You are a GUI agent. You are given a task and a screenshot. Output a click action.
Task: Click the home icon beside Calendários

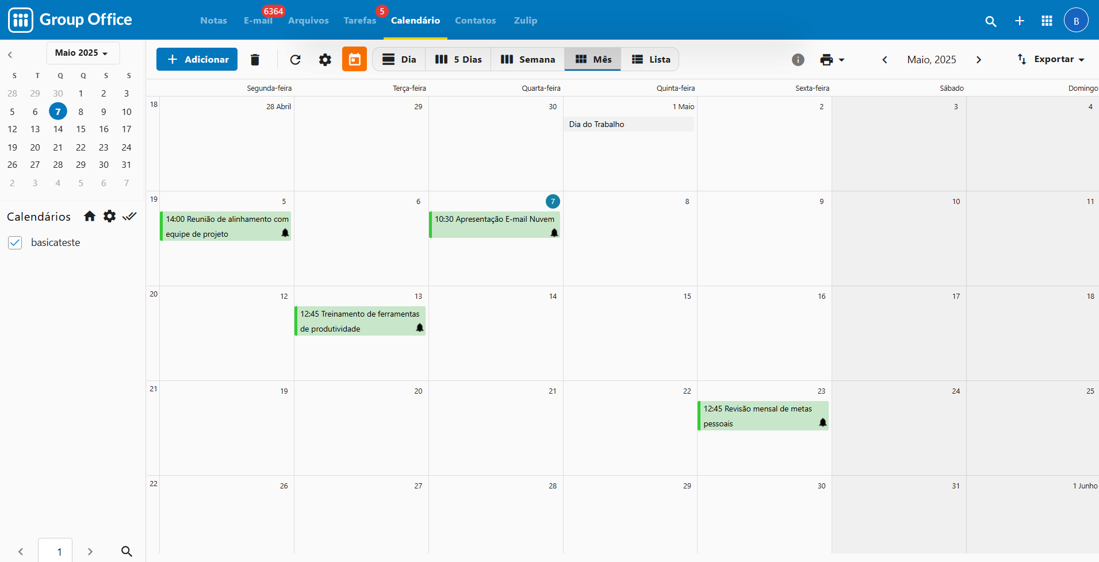click(90, 217)
